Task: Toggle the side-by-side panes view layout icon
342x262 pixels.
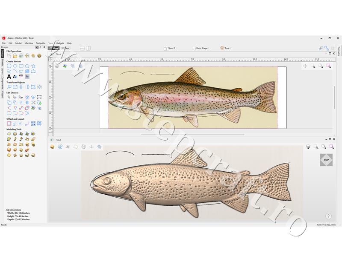Action: (x=88, y=48)
